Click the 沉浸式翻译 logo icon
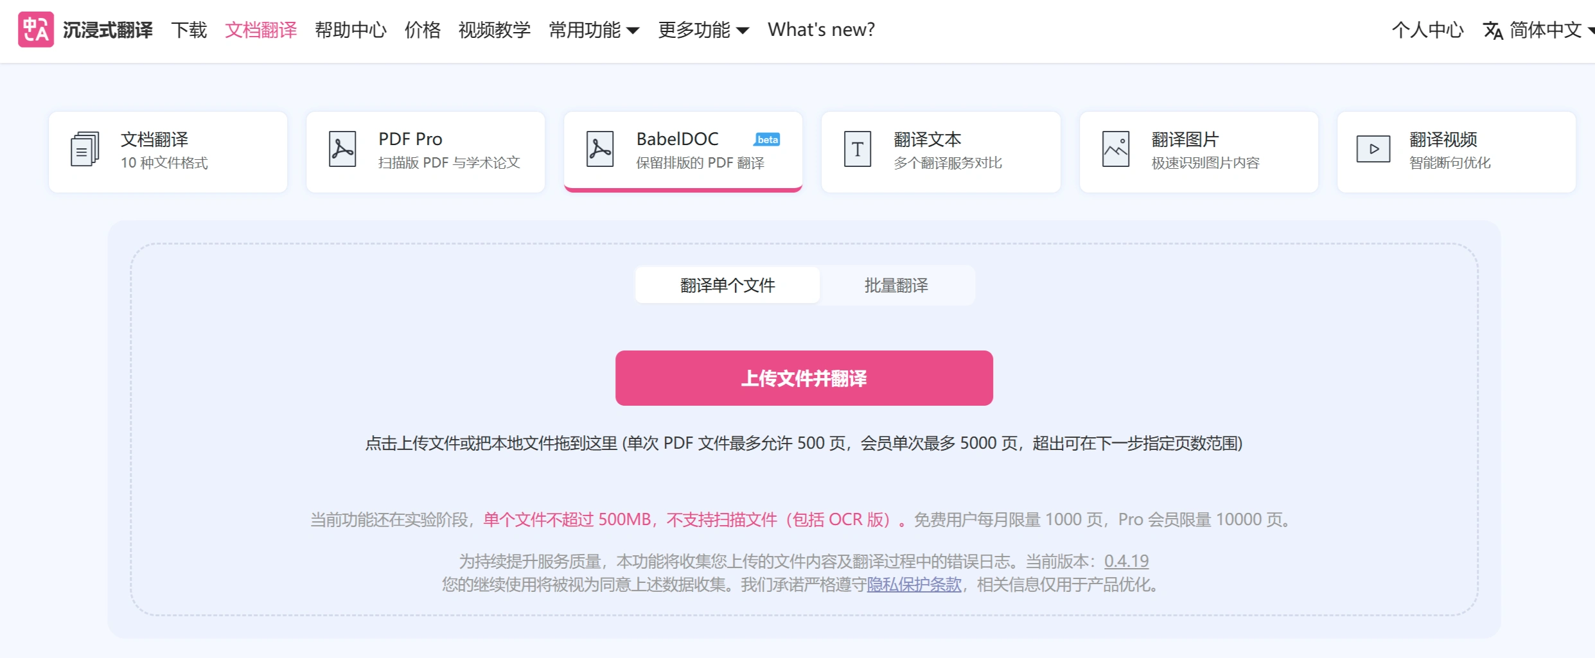The width and height of the screenshot is (1595, 658). tap(36, 30)
